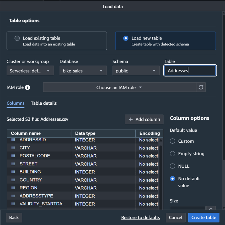
Task: Click the Restore to defaults link
Action: click(x=141, y=217)
